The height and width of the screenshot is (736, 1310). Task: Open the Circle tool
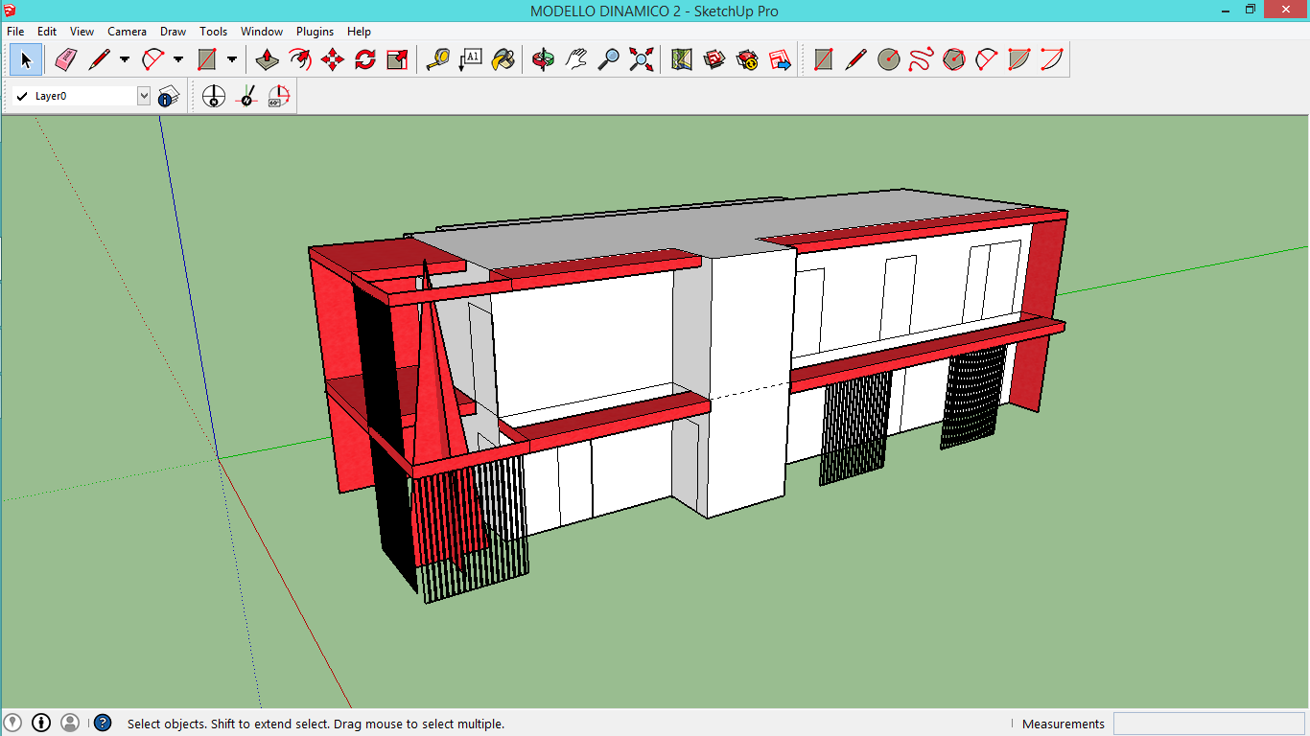[x=889, y=58]
